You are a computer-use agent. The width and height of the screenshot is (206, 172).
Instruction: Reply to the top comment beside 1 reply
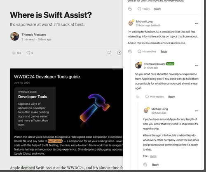(x=157, y=9)
